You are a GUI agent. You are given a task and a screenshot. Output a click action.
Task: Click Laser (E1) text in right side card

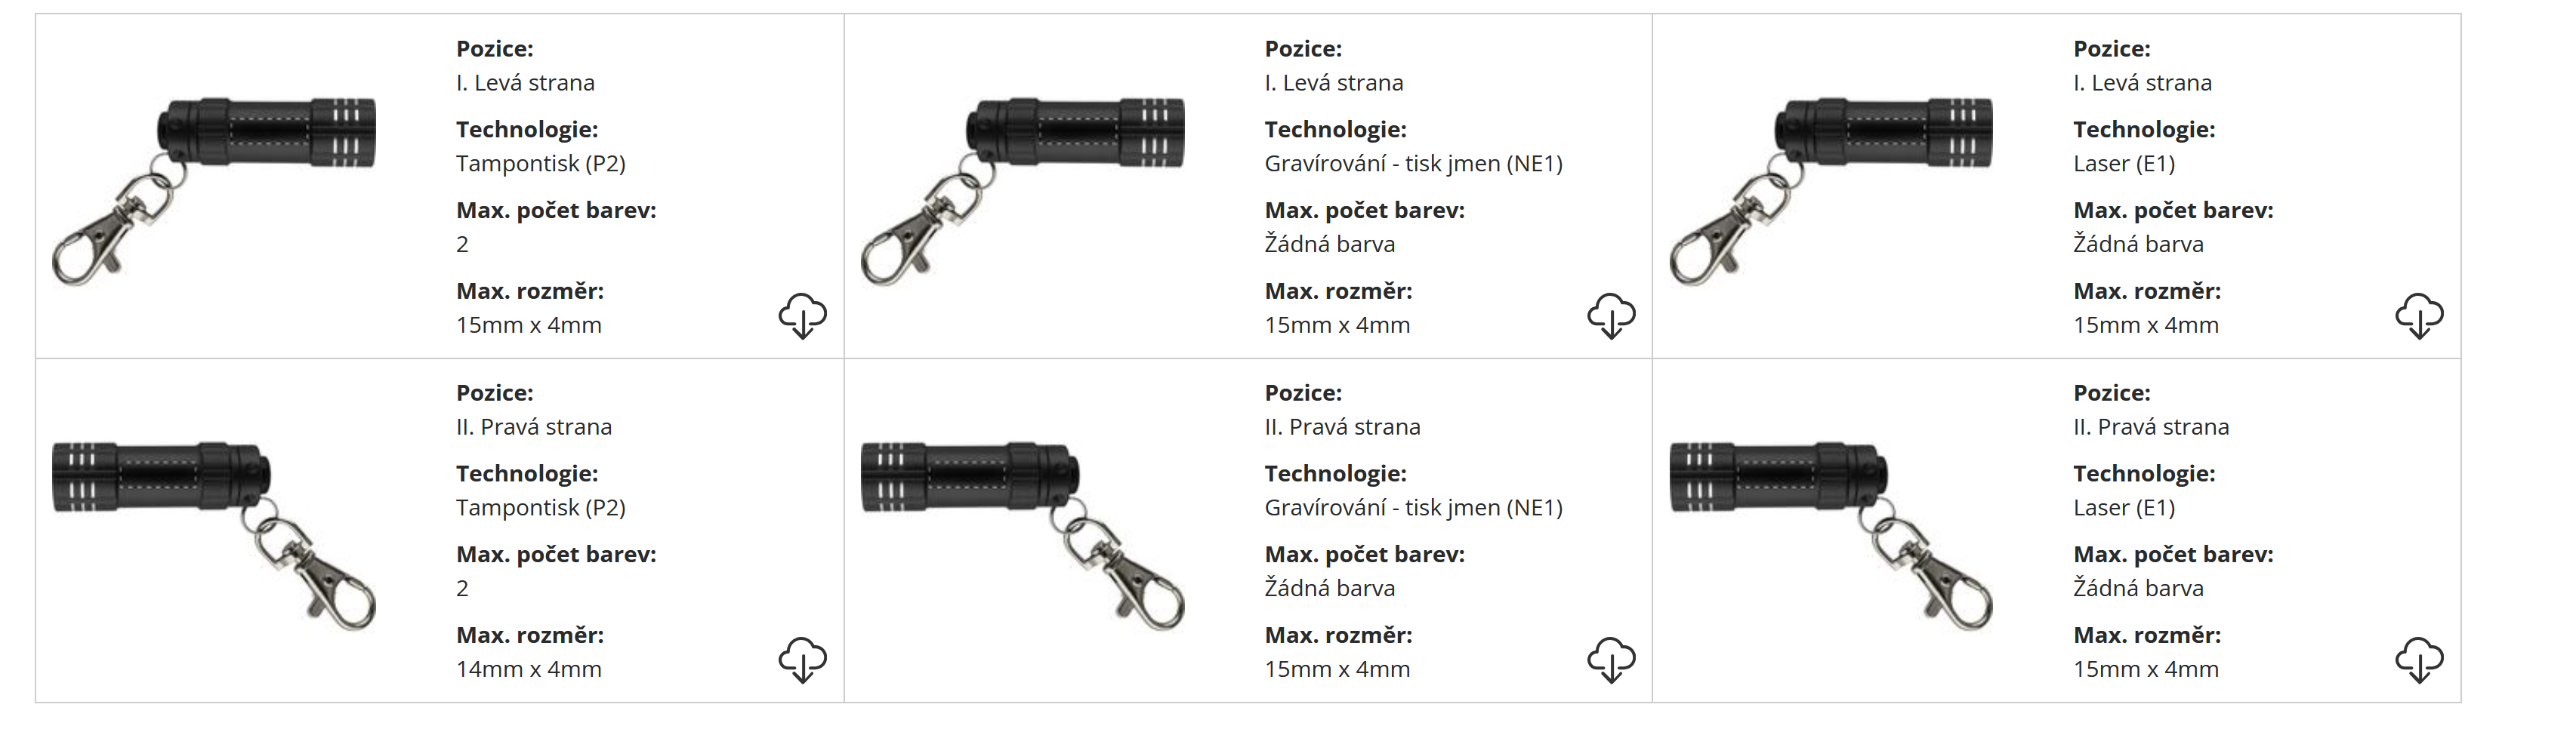[x=2124, y=507]
